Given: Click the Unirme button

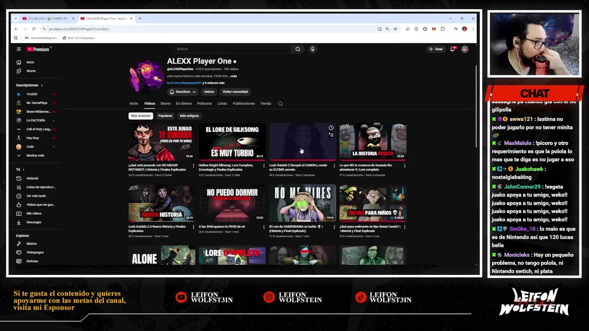Looking at the screenshot, I should click(209, 91).
